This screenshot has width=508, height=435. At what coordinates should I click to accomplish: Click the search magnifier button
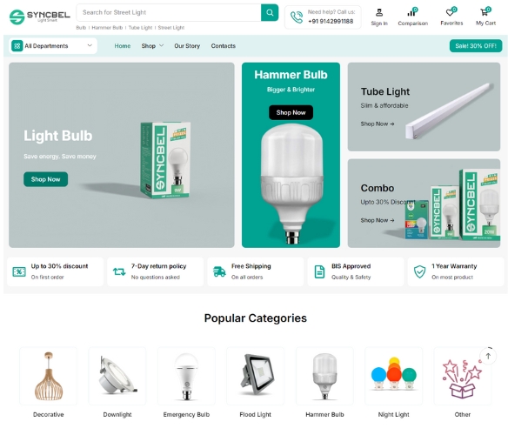(x=270, y=13)
